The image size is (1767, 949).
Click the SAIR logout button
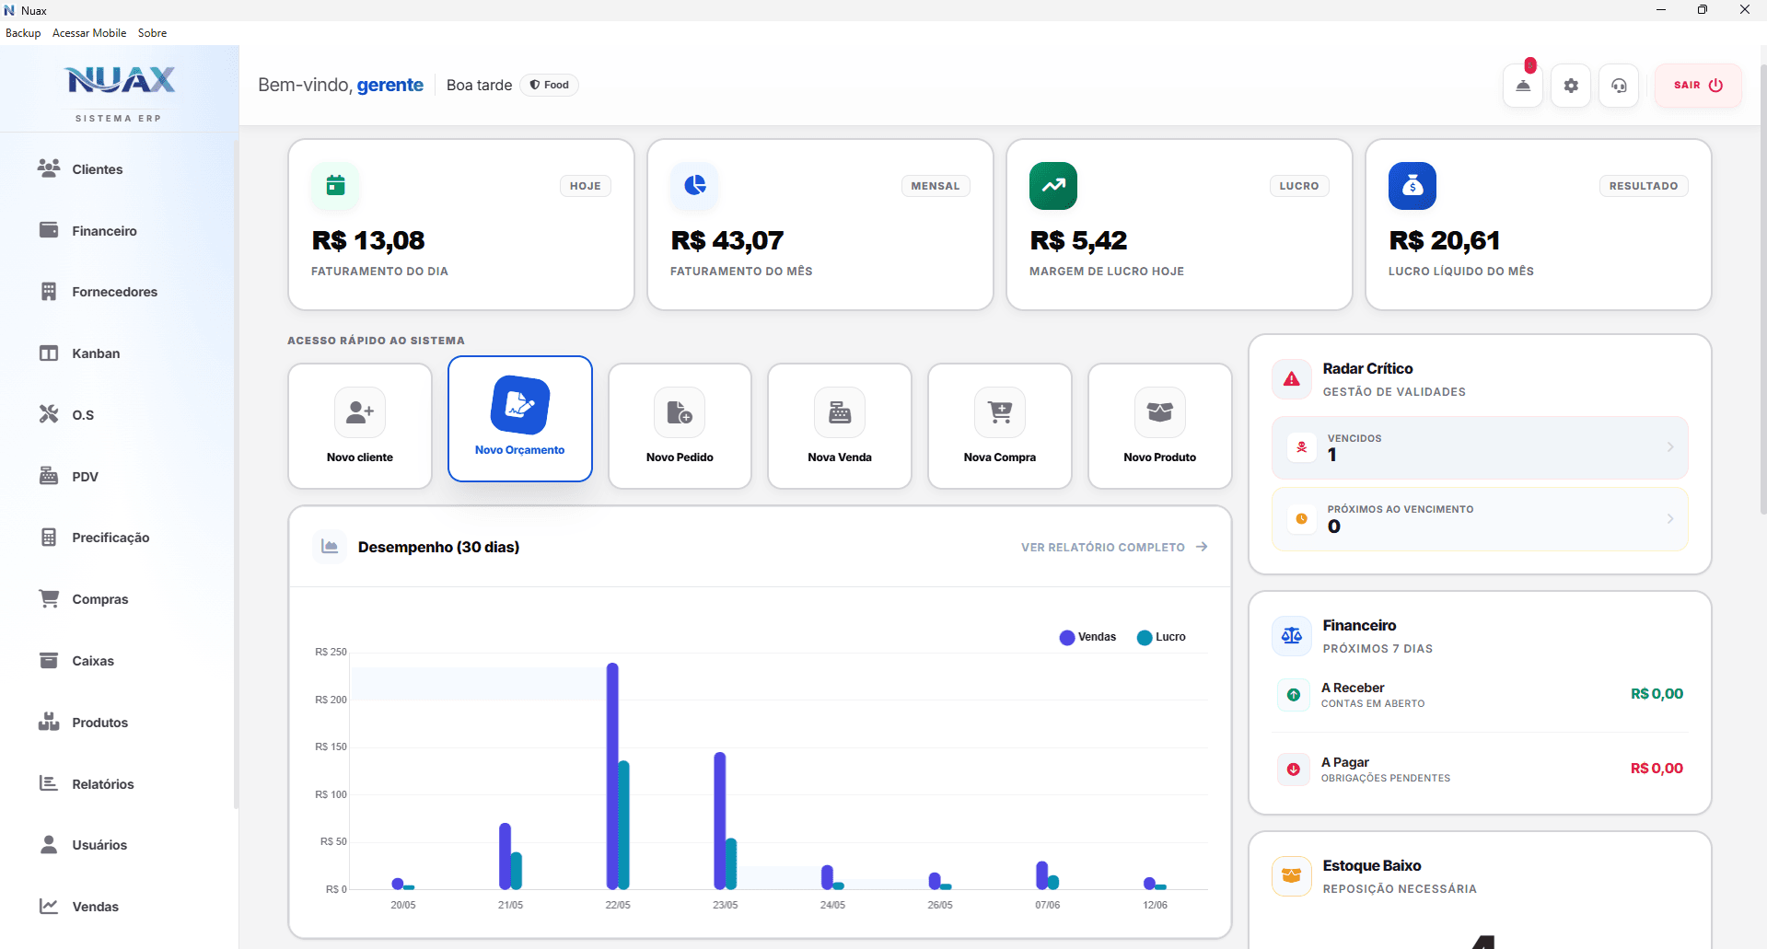(1698, 85)
